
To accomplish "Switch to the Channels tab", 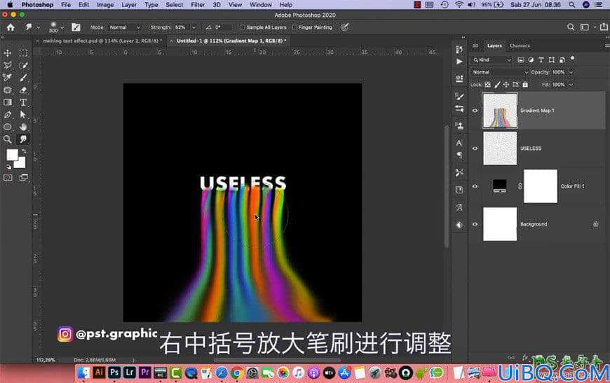I will pyautogui.click(x=520, y=46).
